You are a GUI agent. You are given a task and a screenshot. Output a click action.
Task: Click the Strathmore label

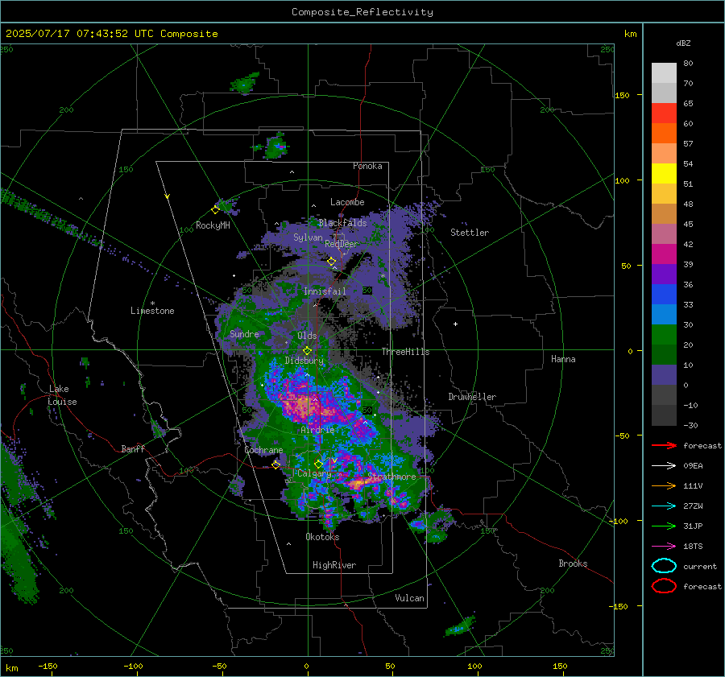click(391, 477)
